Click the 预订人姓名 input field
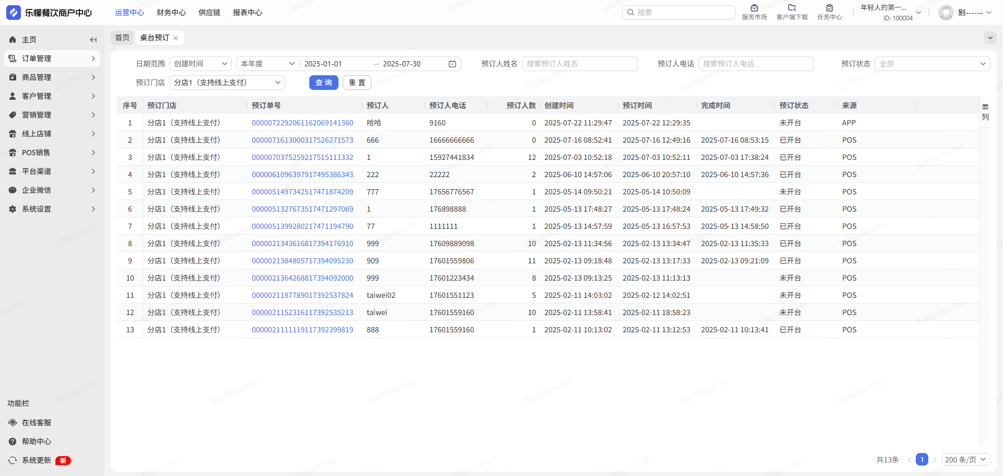Image resolution: width=1003 pixels, height=476 pixels. (x=580, y=64)
